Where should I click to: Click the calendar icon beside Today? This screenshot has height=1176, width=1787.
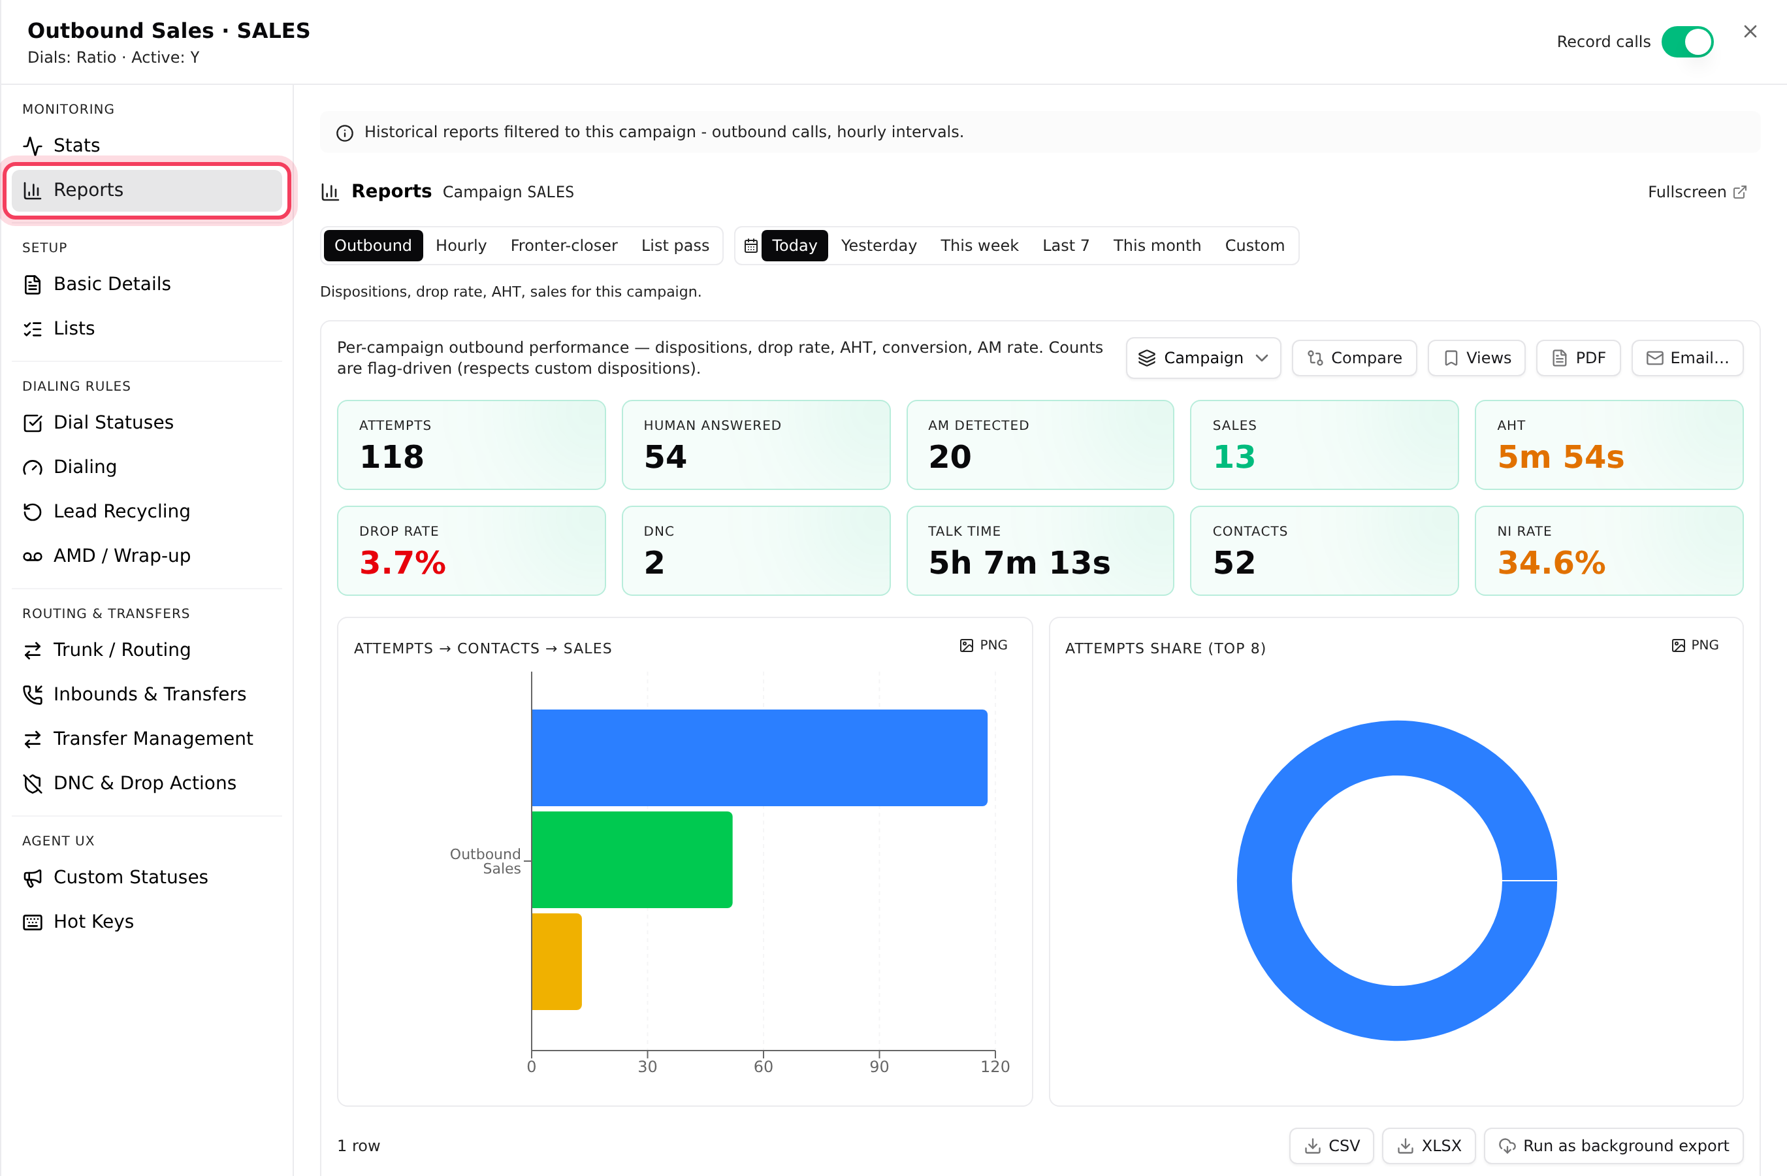pyautogui.click(x=750, y=246)
